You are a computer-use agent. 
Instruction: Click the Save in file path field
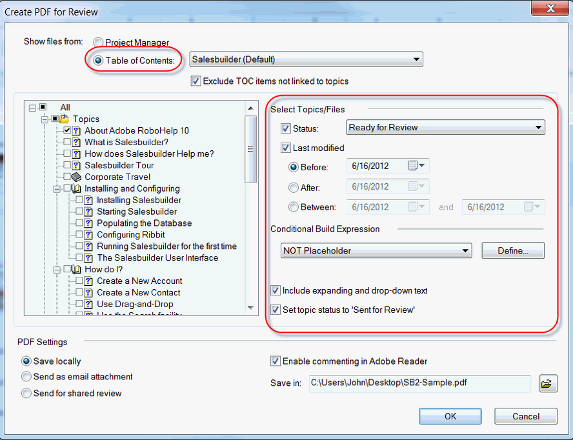[x=419, y=383]
